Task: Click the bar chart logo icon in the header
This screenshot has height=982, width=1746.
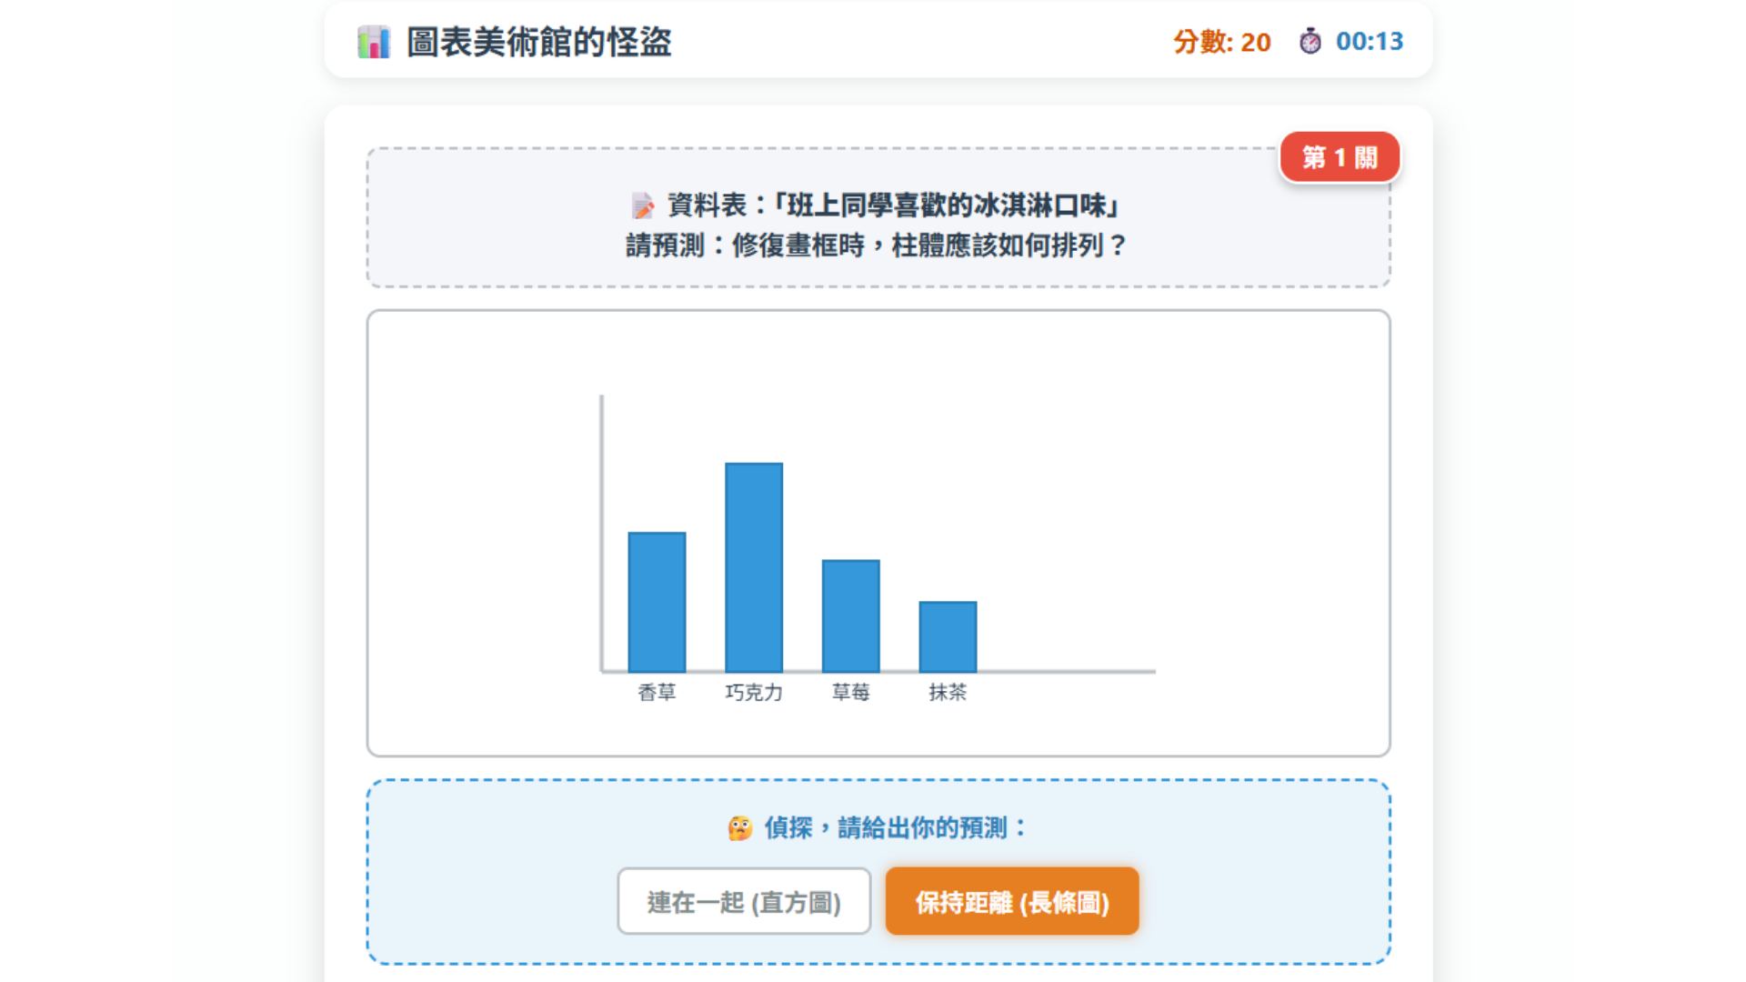Action: (x=374, y=42)
